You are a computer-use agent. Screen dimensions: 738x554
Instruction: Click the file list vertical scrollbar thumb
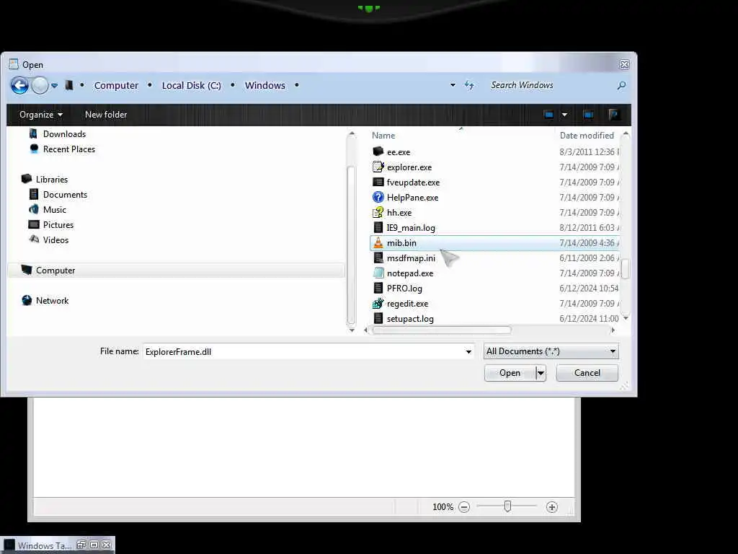click(626, 268)
